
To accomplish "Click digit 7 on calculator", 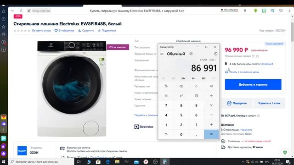I will [x=166, y=105].
